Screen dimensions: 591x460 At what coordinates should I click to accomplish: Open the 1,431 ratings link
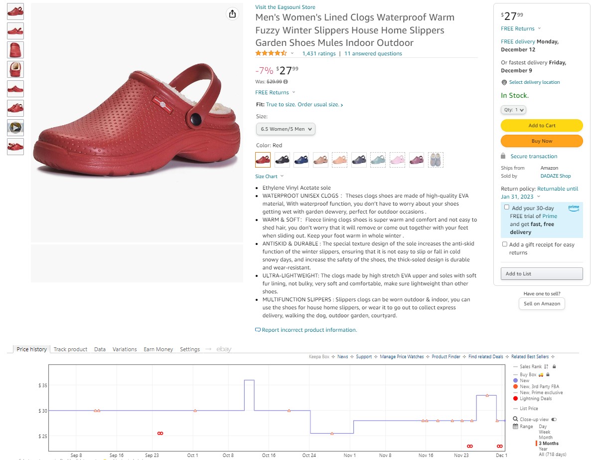coord(319,54)
